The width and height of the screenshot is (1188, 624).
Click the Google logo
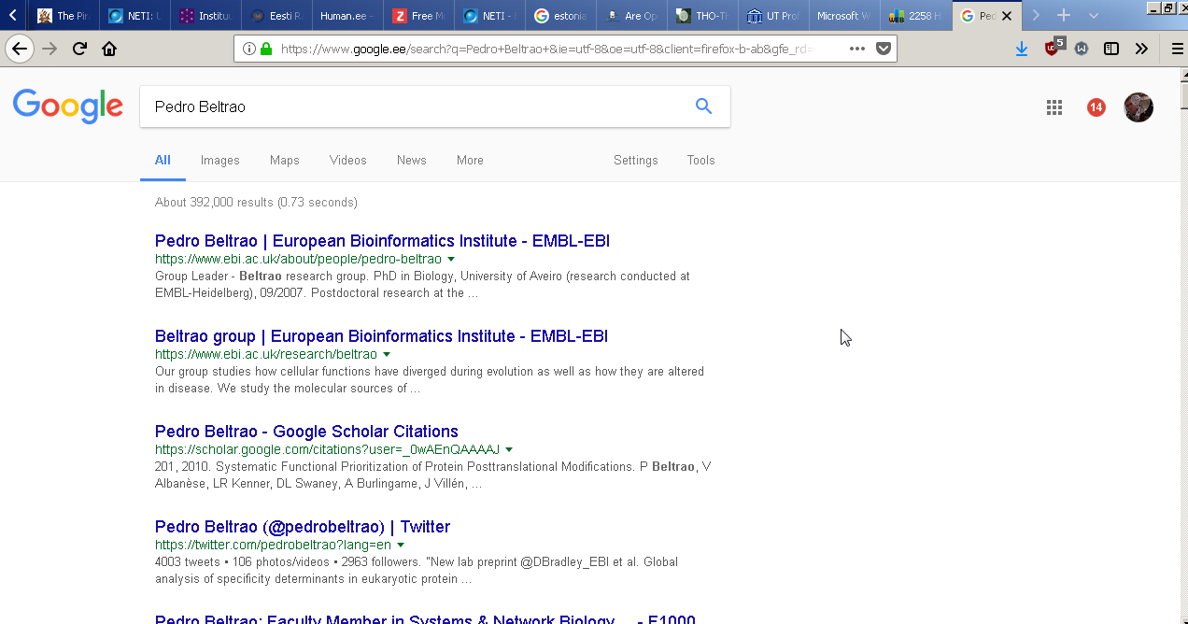[x=68, y=106]
